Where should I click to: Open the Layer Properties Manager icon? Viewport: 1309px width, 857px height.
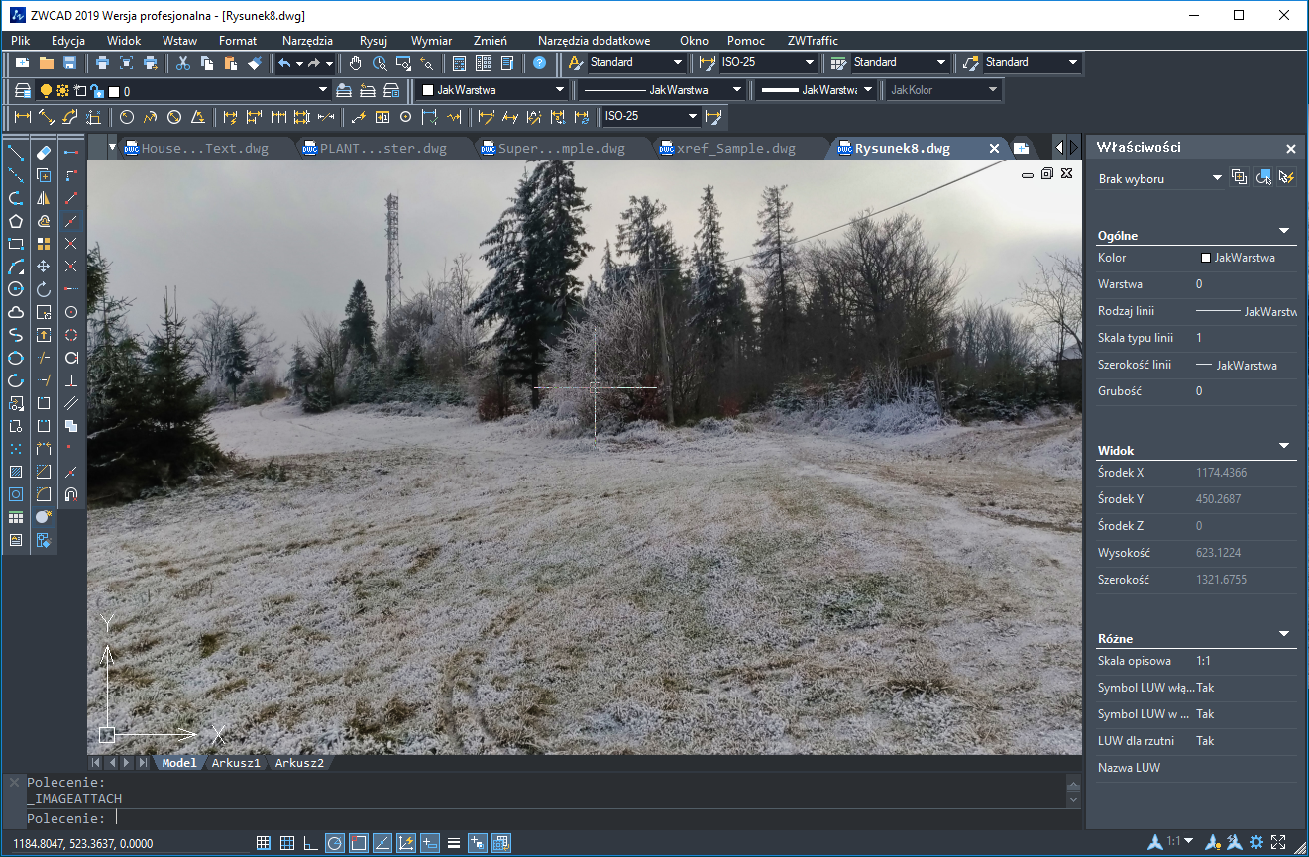(22, 91)
